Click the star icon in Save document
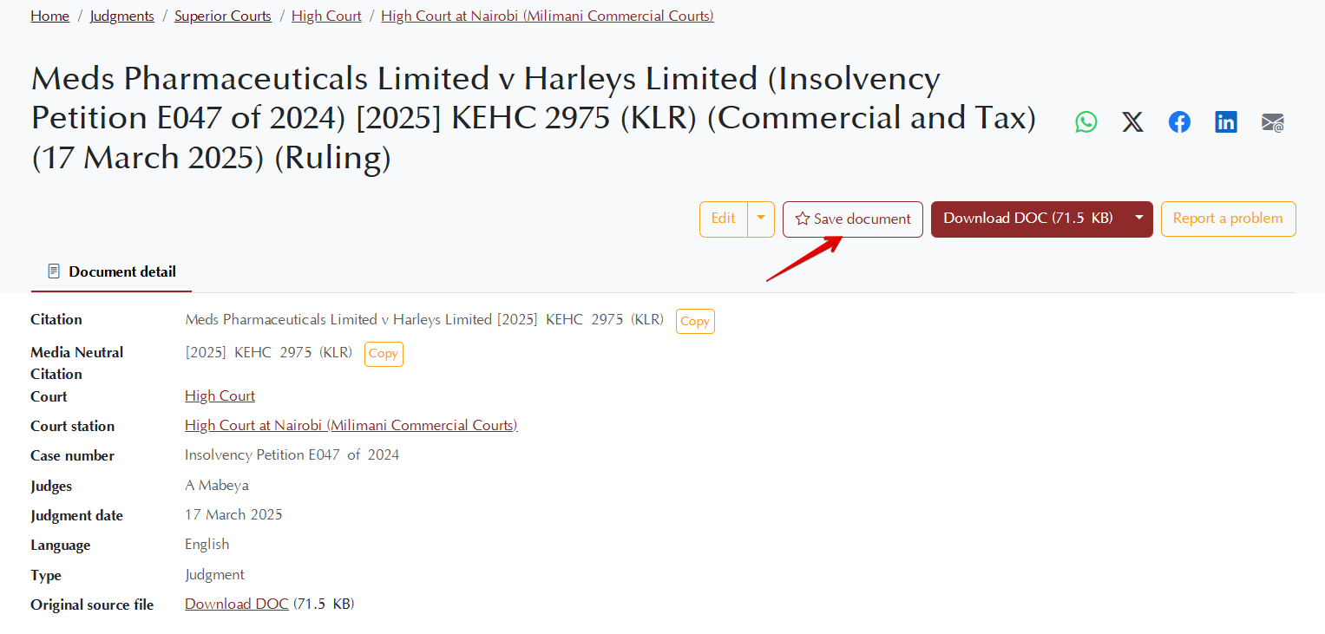 point(803,219)
